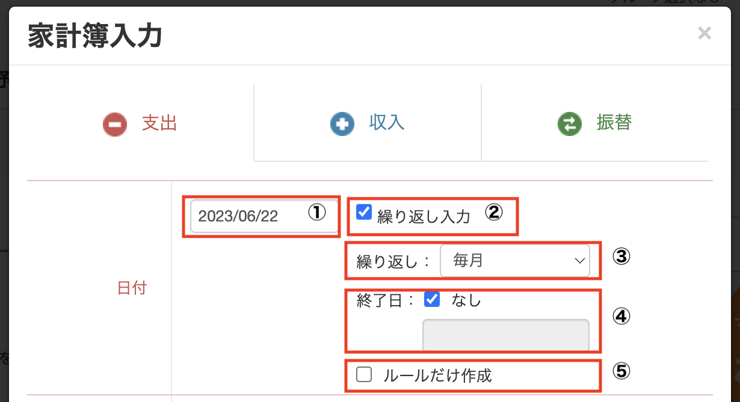Click the 繰り返し： label text
Image resolution: width=740 pixels, height=402 pixels.
[394, 262]
